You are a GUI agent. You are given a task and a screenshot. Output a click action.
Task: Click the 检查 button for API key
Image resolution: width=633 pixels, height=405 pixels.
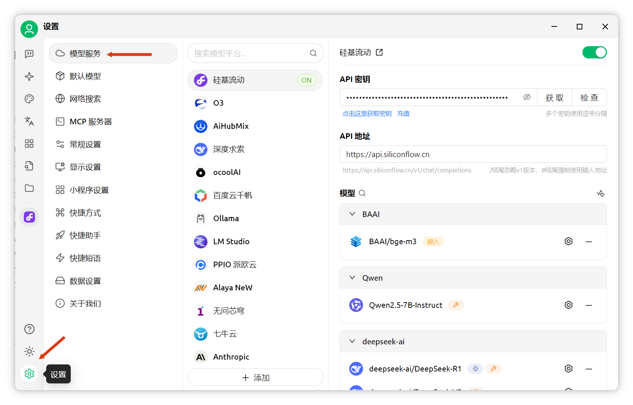589,98
